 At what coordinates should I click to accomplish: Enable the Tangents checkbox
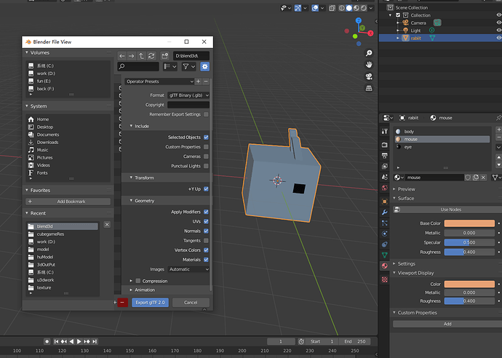pyautogui.click(x=207, y=240)
